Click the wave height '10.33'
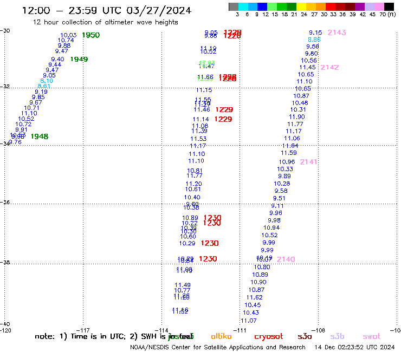This screenshot has width=401, height=352. 285,169
